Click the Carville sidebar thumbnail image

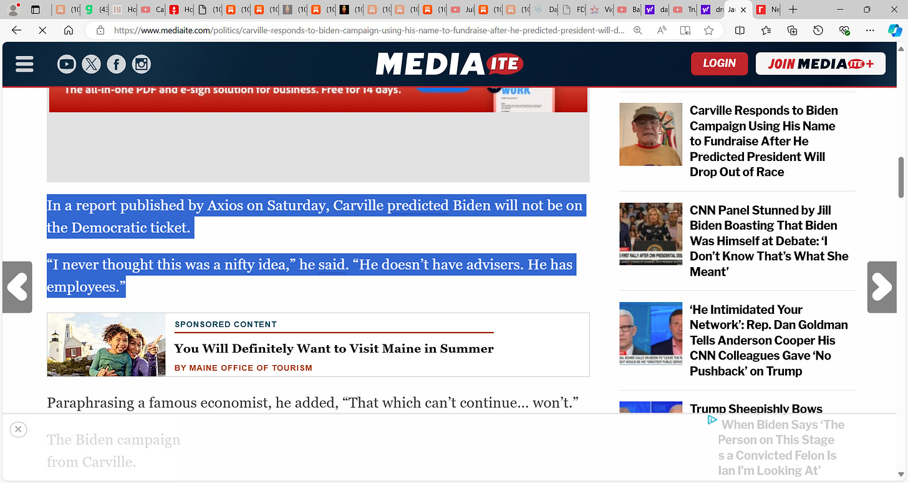[650, 134]
